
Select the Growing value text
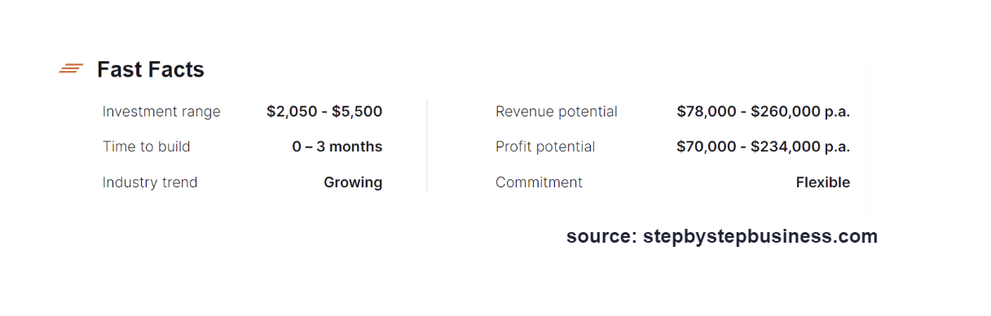tap(353, 182)
